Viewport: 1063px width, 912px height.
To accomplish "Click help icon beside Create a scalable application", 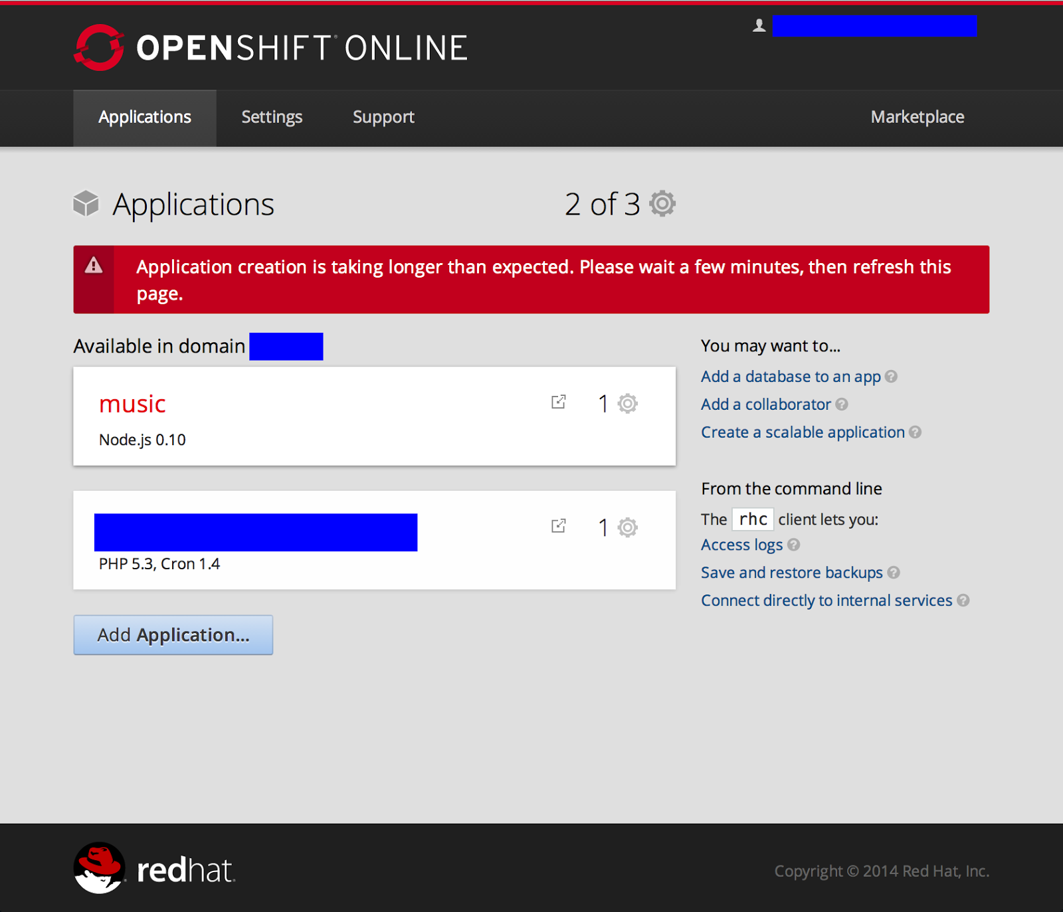I will 916,432.
